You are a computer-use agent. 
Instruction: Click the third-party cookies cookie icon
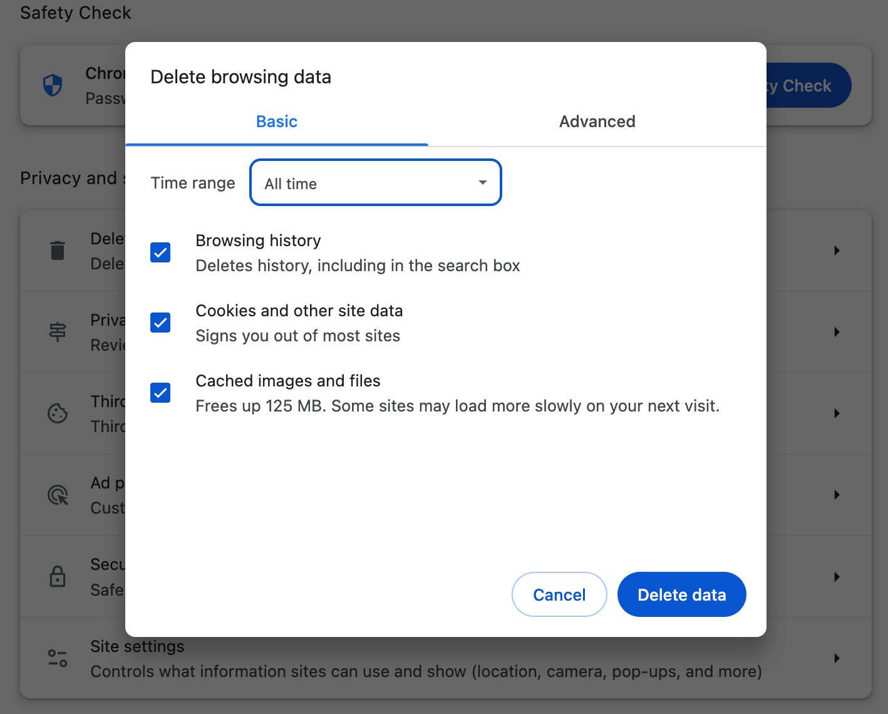[x=58, y=413]
